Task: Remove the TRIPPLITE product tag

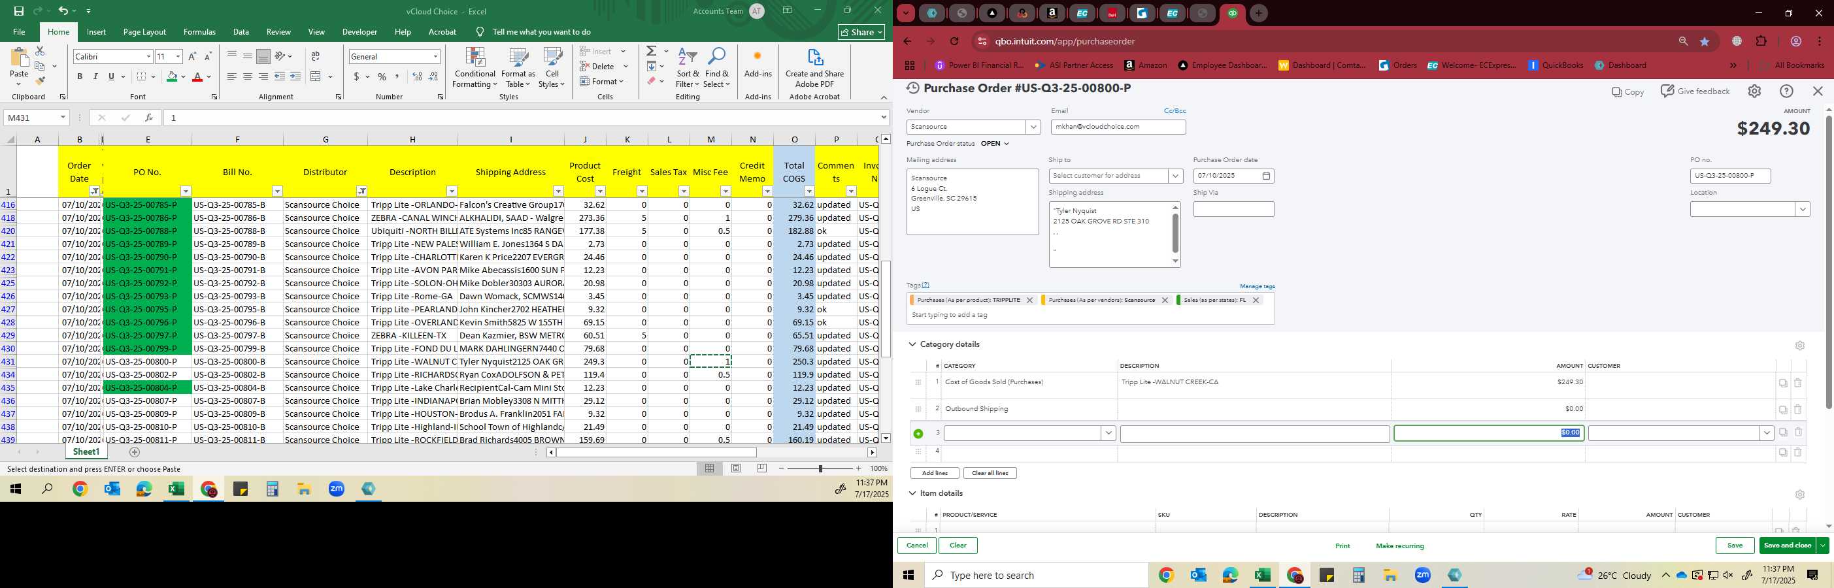Action: pos(1029,301)
